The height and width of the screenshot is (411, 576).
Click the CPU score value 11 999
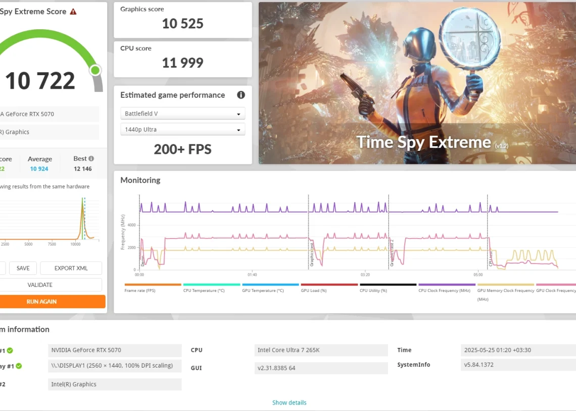[182, 63]
